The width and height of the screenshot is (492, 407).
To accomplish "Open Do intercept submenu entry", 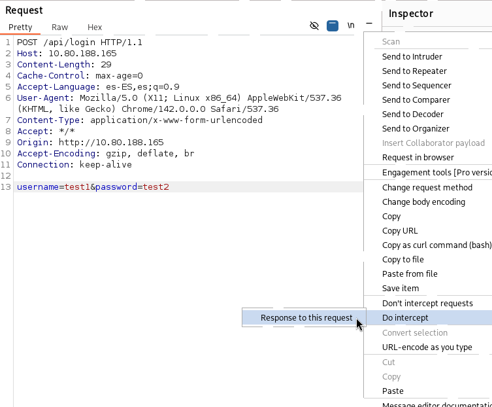I will tap(405, 318).
